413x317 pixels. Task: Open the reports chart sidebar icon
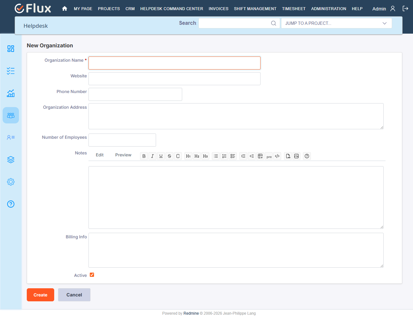point(11,93)
